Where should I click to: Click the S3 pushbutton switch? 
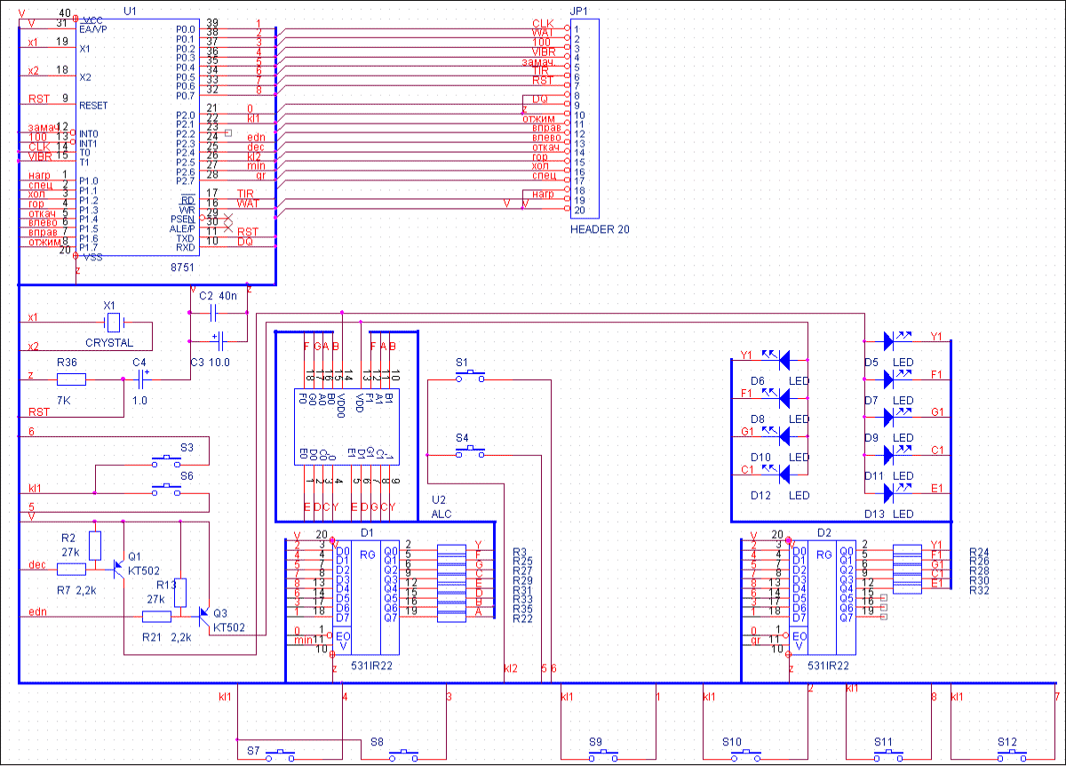click(165, 460)
